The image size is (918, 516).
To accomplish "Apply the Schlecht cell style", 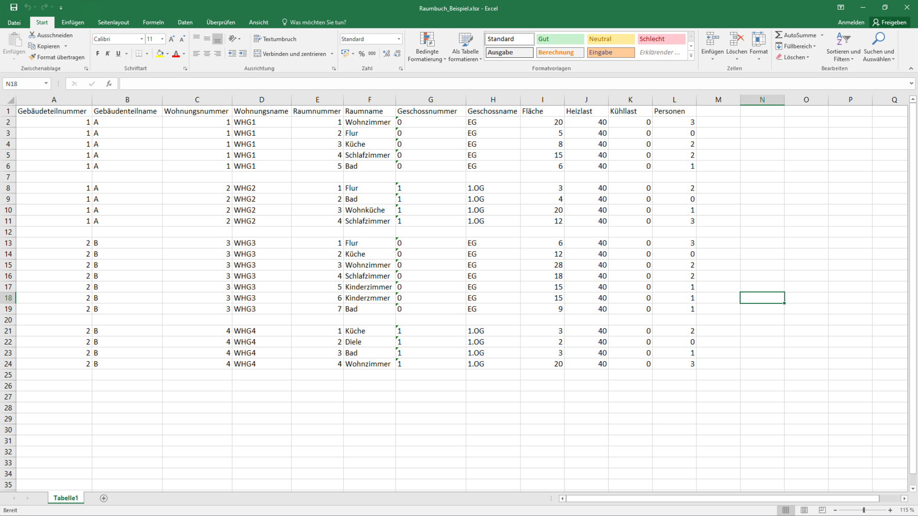I will (661, 39).
